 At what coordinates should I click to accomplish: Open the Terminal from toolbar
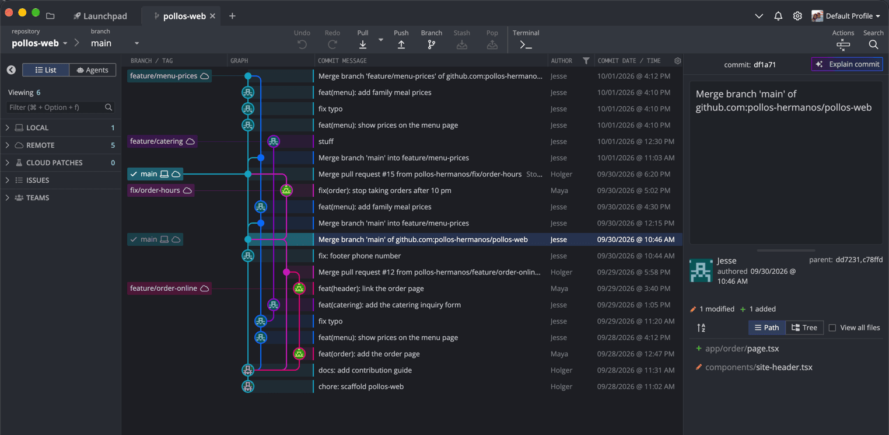click(526, 44)
